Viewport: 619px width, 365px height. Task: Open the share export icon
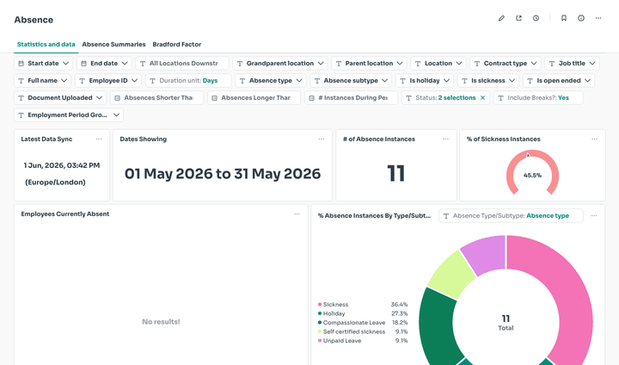[x=518, y=18]
